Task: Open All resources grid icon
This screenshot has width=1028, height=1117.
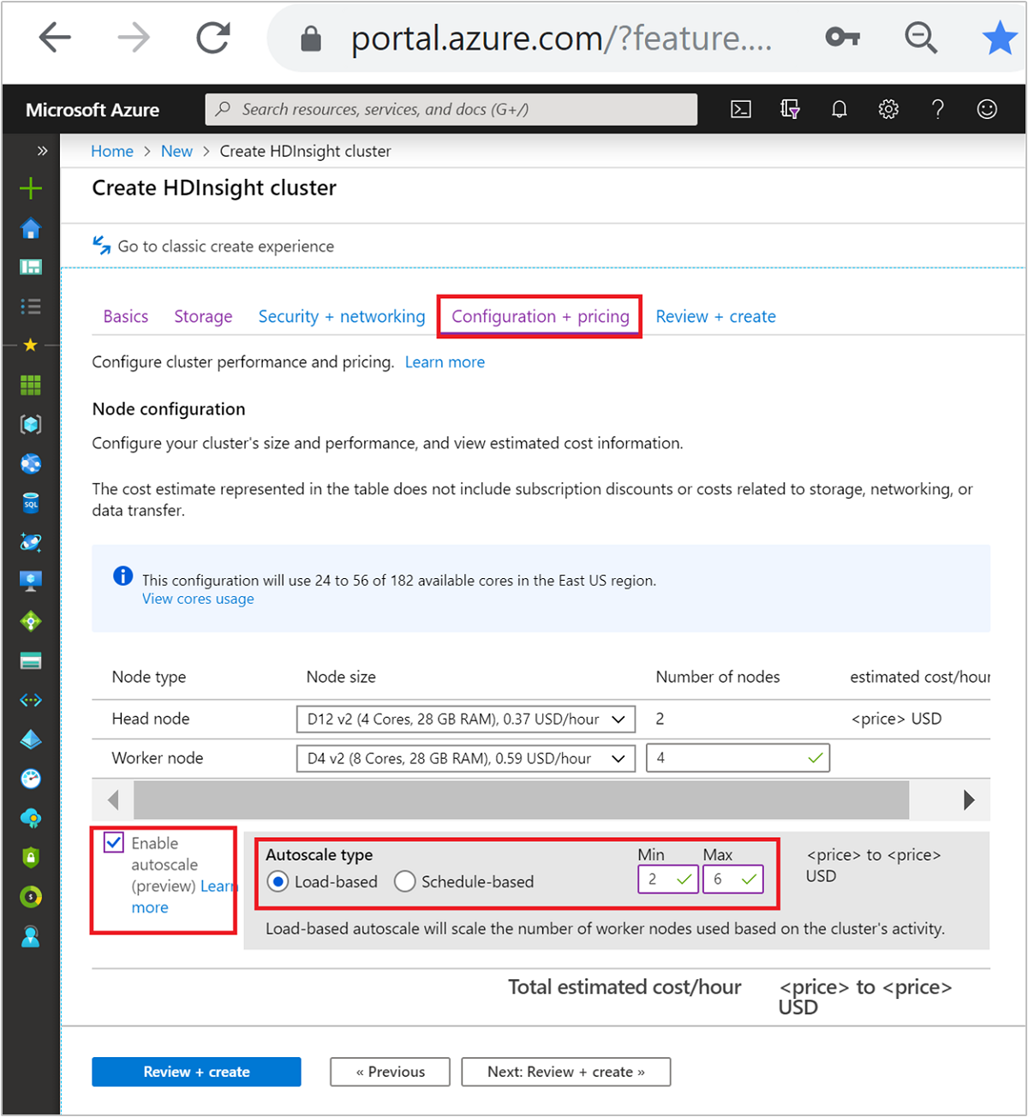Action: pos(31,385)
